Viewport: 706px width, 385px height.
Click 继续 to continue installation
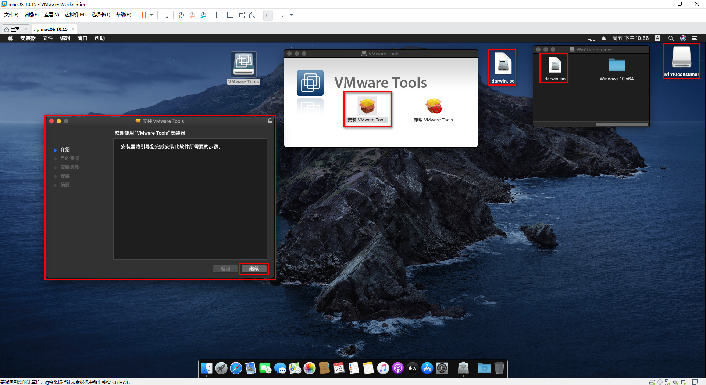pyautogui.click(x=254, y=269)
